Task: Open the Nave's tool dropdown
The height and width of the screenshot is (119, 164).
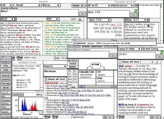Action: [x=55, y=66]
